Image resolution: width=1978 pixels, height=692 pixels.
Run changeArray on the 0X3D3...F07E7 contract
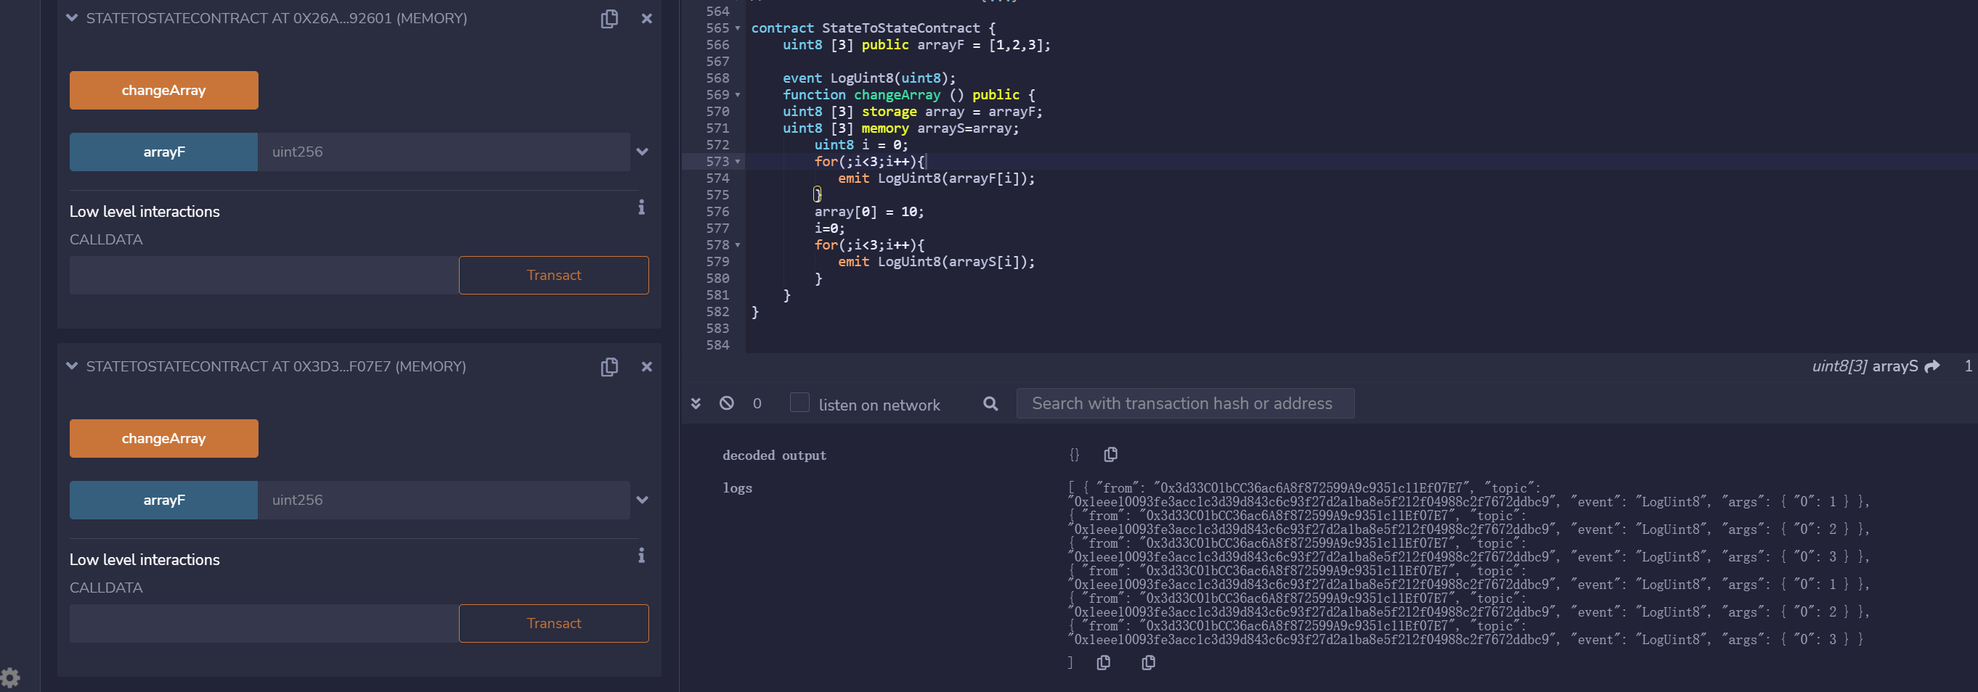pyautogui.click(x=163, y=439)
